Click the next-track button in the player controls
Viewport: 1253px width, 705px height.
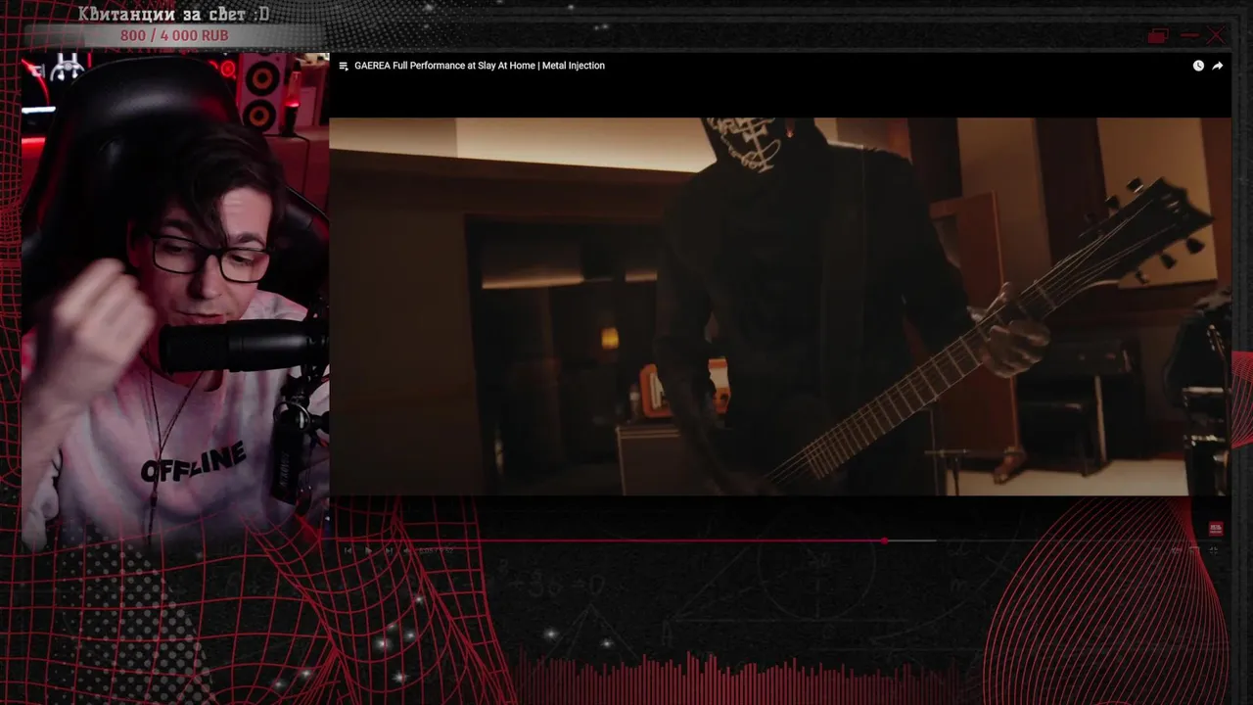point(389,550)
